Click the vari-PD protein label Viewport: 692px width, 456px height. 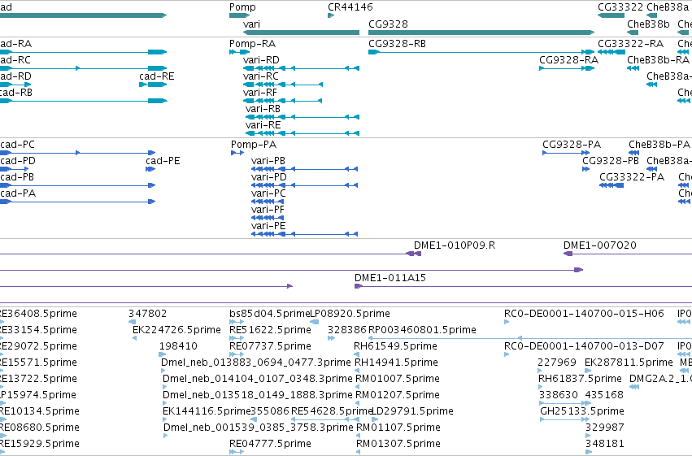click(x=269, y=177)
